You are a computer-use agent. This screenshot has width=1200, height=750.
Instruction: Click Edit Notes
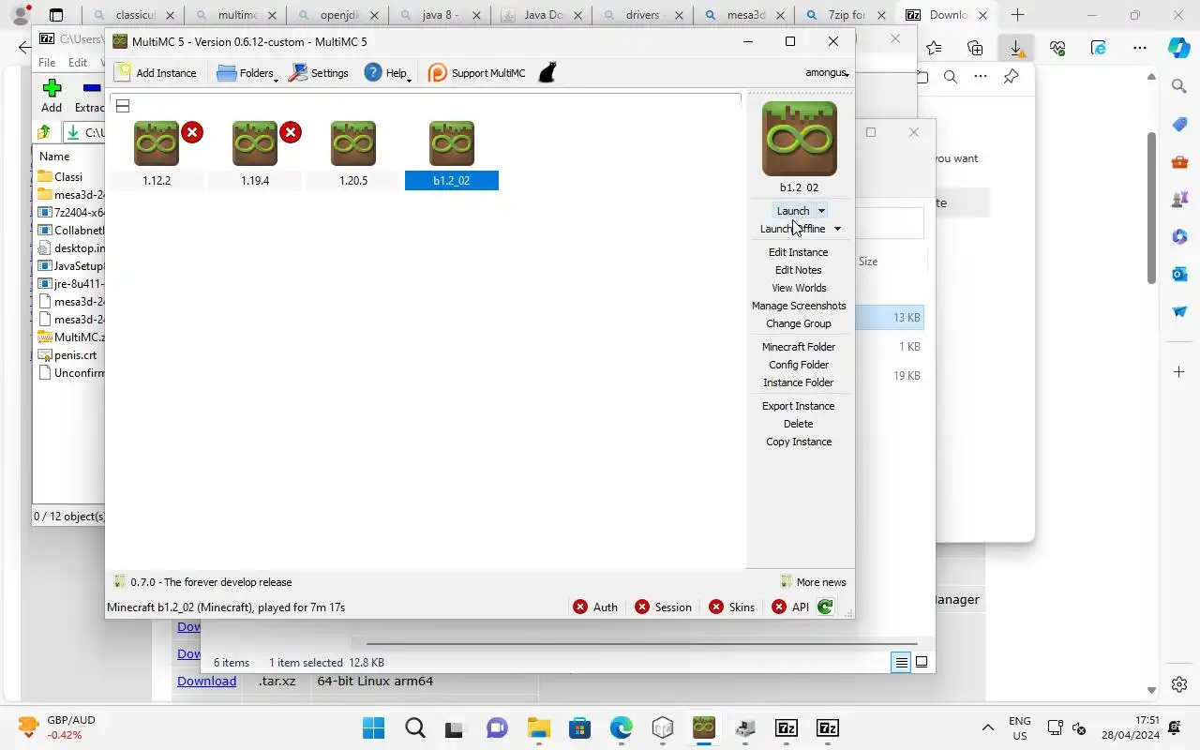[799, 270]
